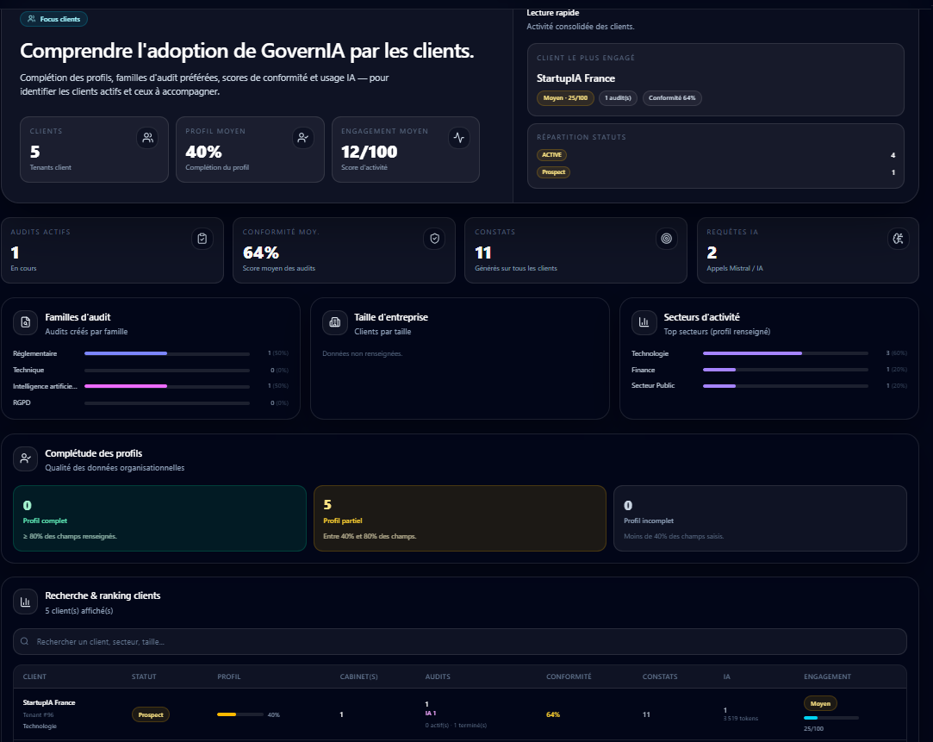The width and height of the screenshot is (933, 742).
Task: Click the Moyen · 25/100 badge
Action: [565, 98]
